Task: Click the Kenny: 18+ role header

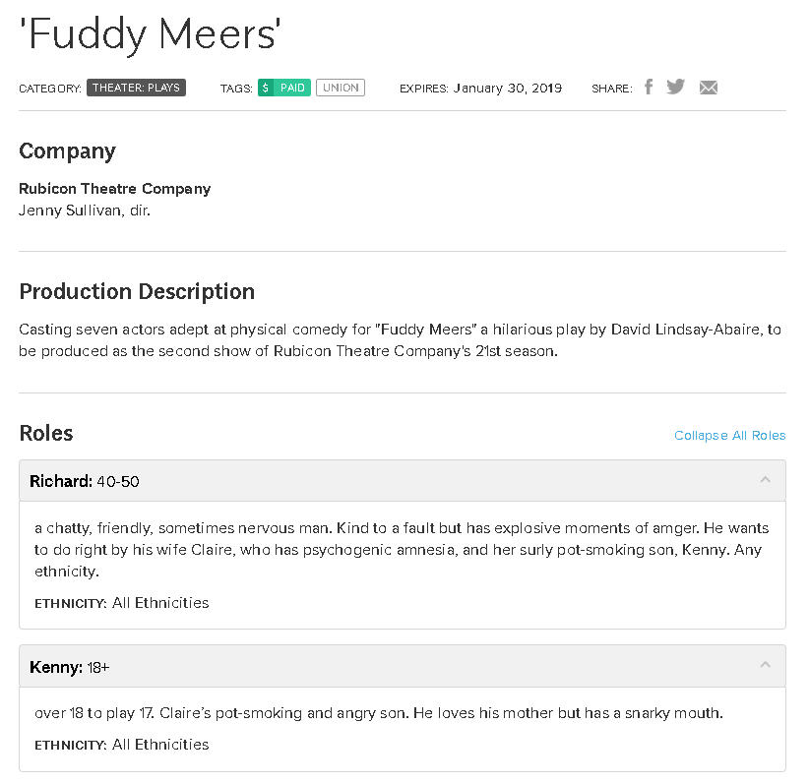Action: point(70,667)
